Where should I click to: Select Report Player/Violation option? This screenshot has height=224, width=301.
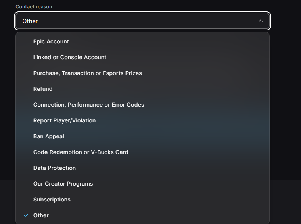pos(142,120)
